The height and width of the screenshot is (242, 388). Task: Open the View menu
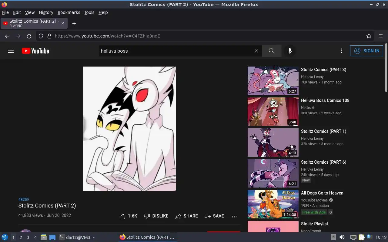(30, 12)
